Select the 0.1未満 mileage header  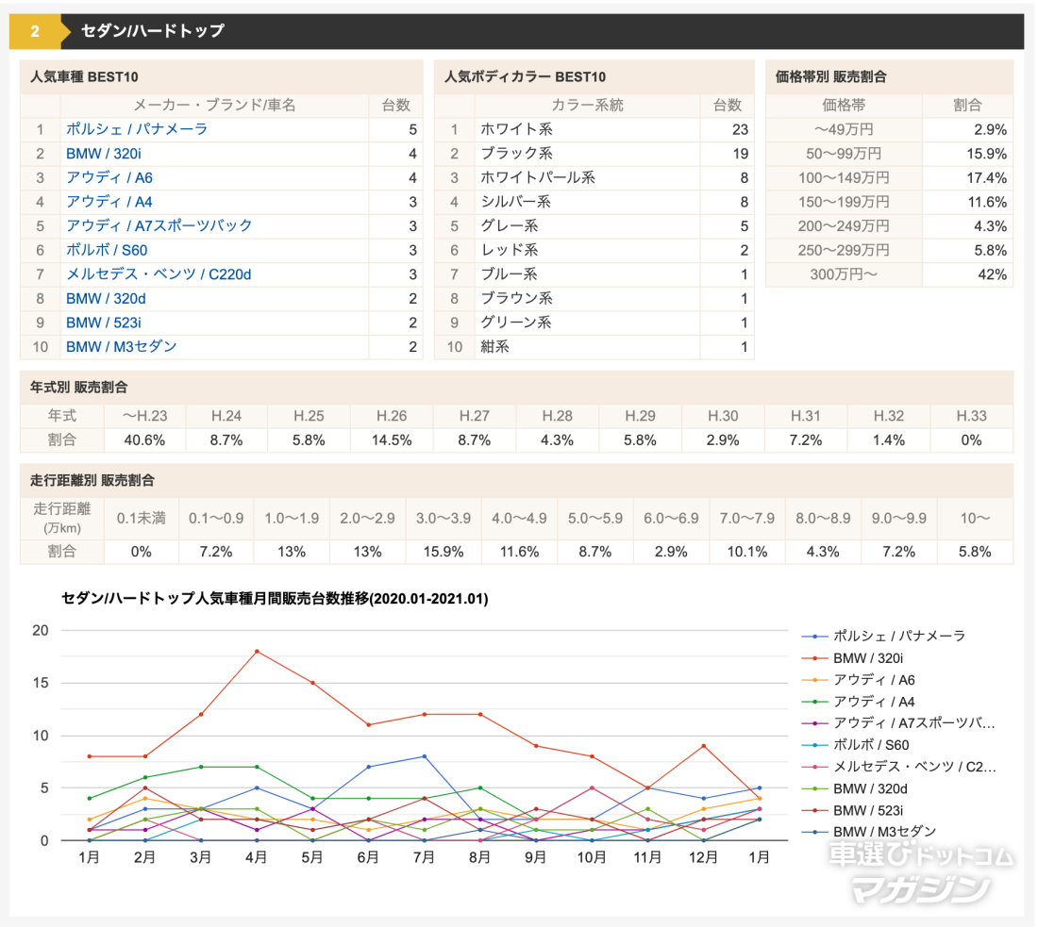tap(141, 518)
